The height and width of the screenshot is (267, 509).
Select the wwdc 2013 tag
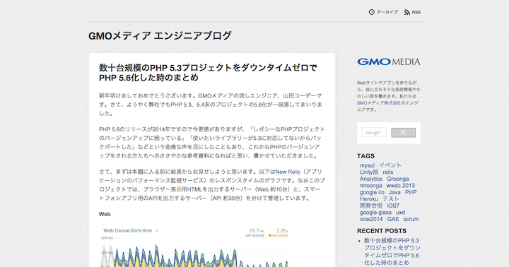(x=401, y=186)
